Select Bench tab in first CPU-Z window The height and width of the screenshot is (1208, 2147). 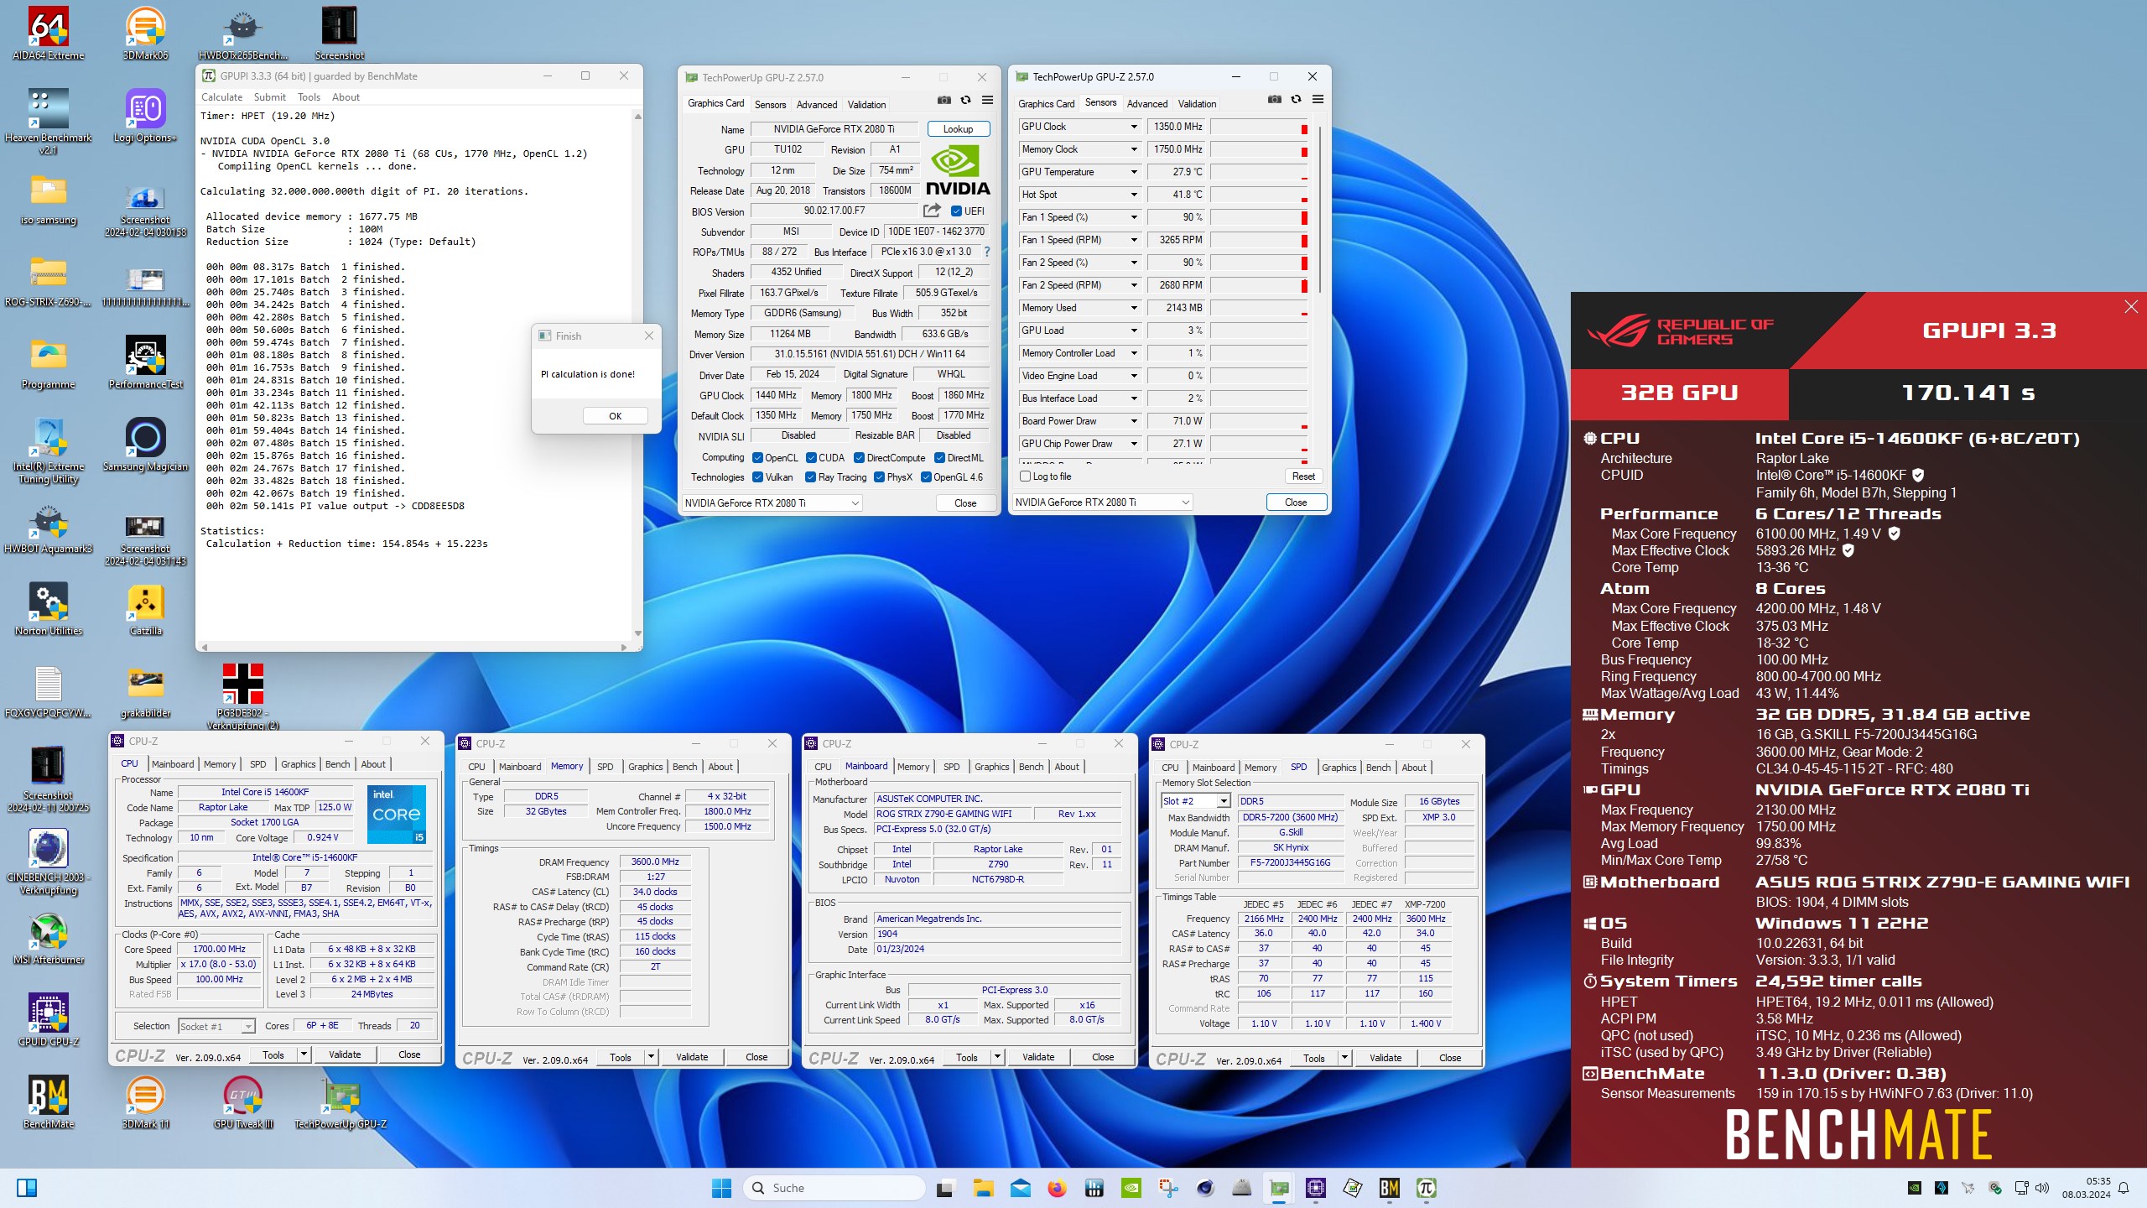click(337, 764)
